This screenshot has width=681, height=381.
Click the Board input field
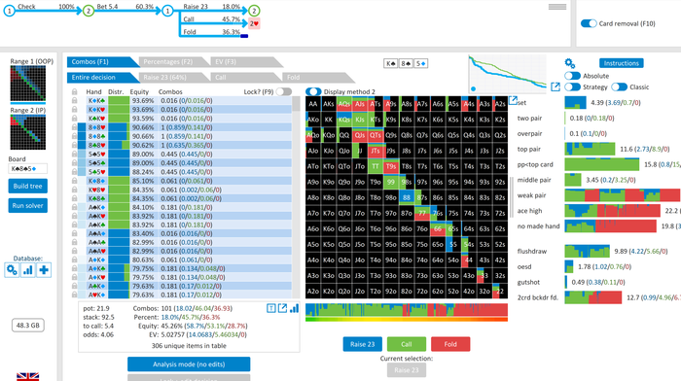28,168
